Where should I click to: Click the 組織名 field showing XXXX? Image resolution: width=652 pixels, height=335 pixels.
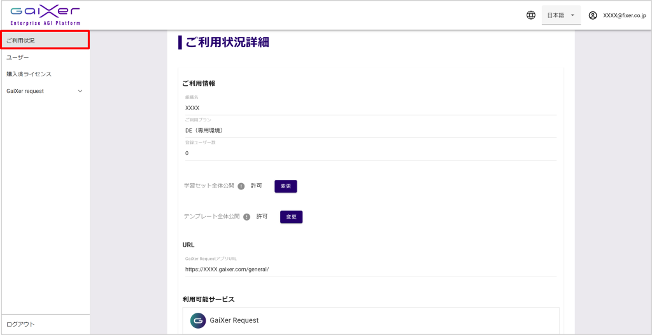(x=369, y=108)
